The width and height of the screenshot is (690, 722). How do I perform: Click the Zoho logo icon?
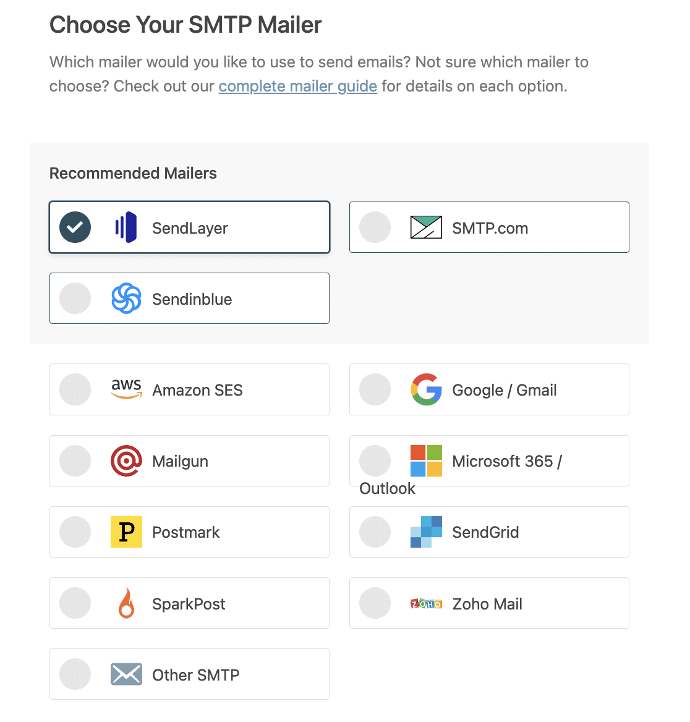426,603
